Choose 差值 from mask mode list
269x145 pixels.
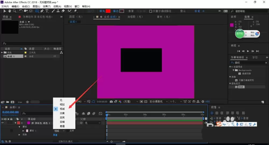(62, 126)
